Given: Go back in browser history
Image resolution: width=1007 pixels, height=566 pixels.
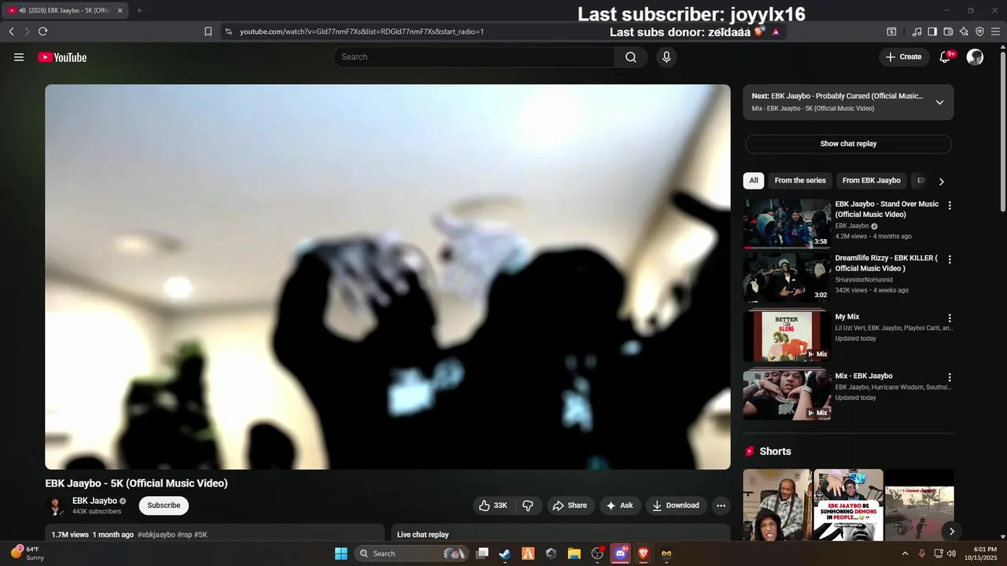Looking at the screenshot, I should click(x=11, y=31).
